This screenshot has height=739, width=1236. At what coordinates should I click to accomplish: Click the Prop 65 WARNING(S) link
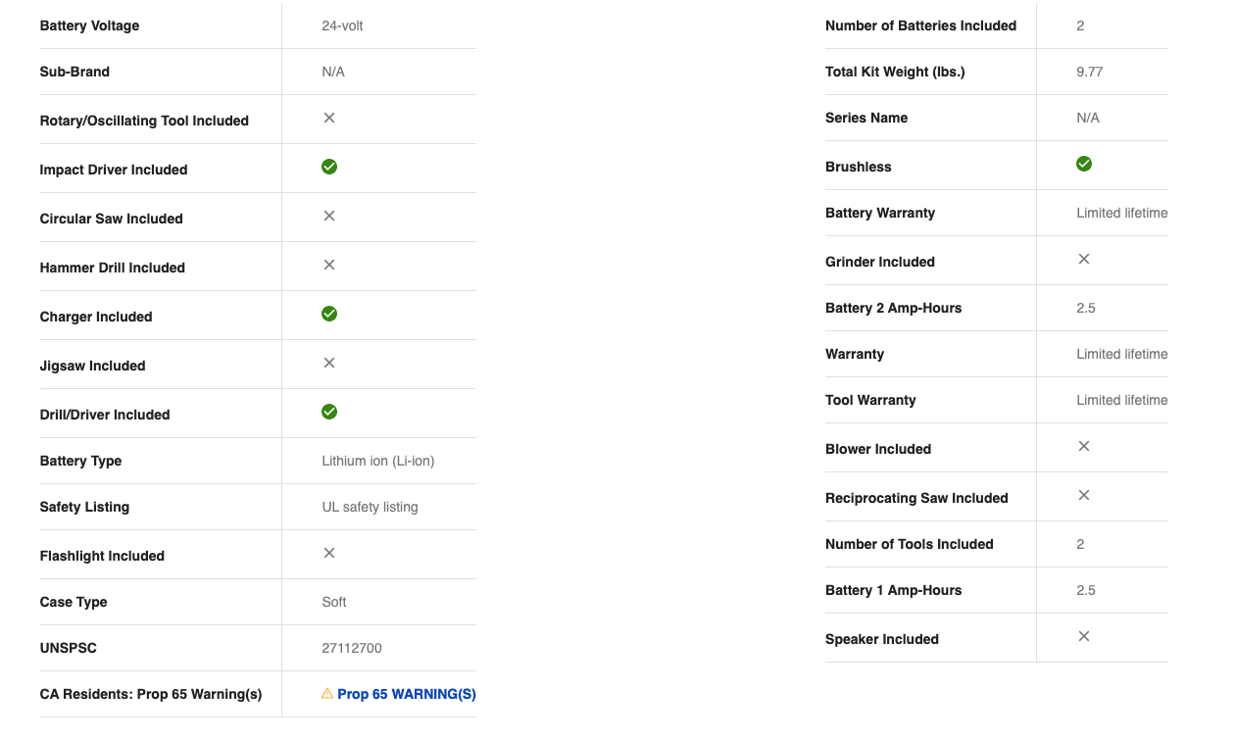[x=406, y=694]
